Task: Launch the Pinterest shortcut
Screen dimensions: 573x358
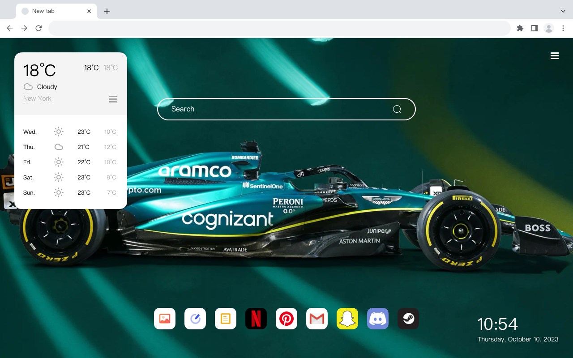Action: [x=286, y=319]
